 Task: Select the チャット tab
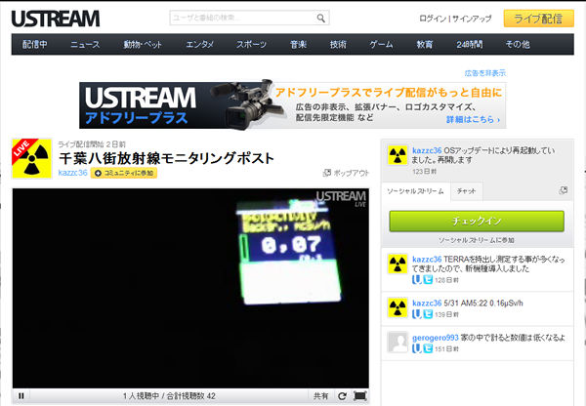tap(467, 191)
